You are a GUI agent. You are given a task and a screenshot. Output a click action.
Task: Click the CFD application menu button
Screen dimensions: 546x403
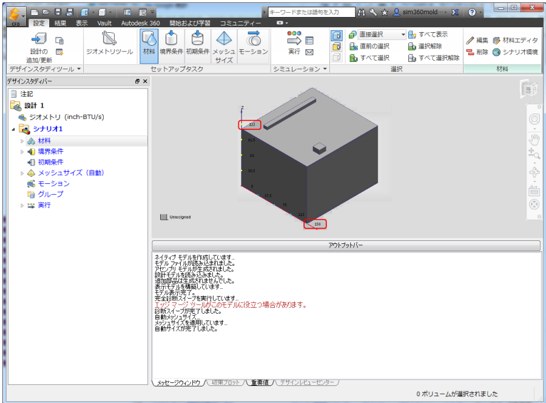click(16, 16)
